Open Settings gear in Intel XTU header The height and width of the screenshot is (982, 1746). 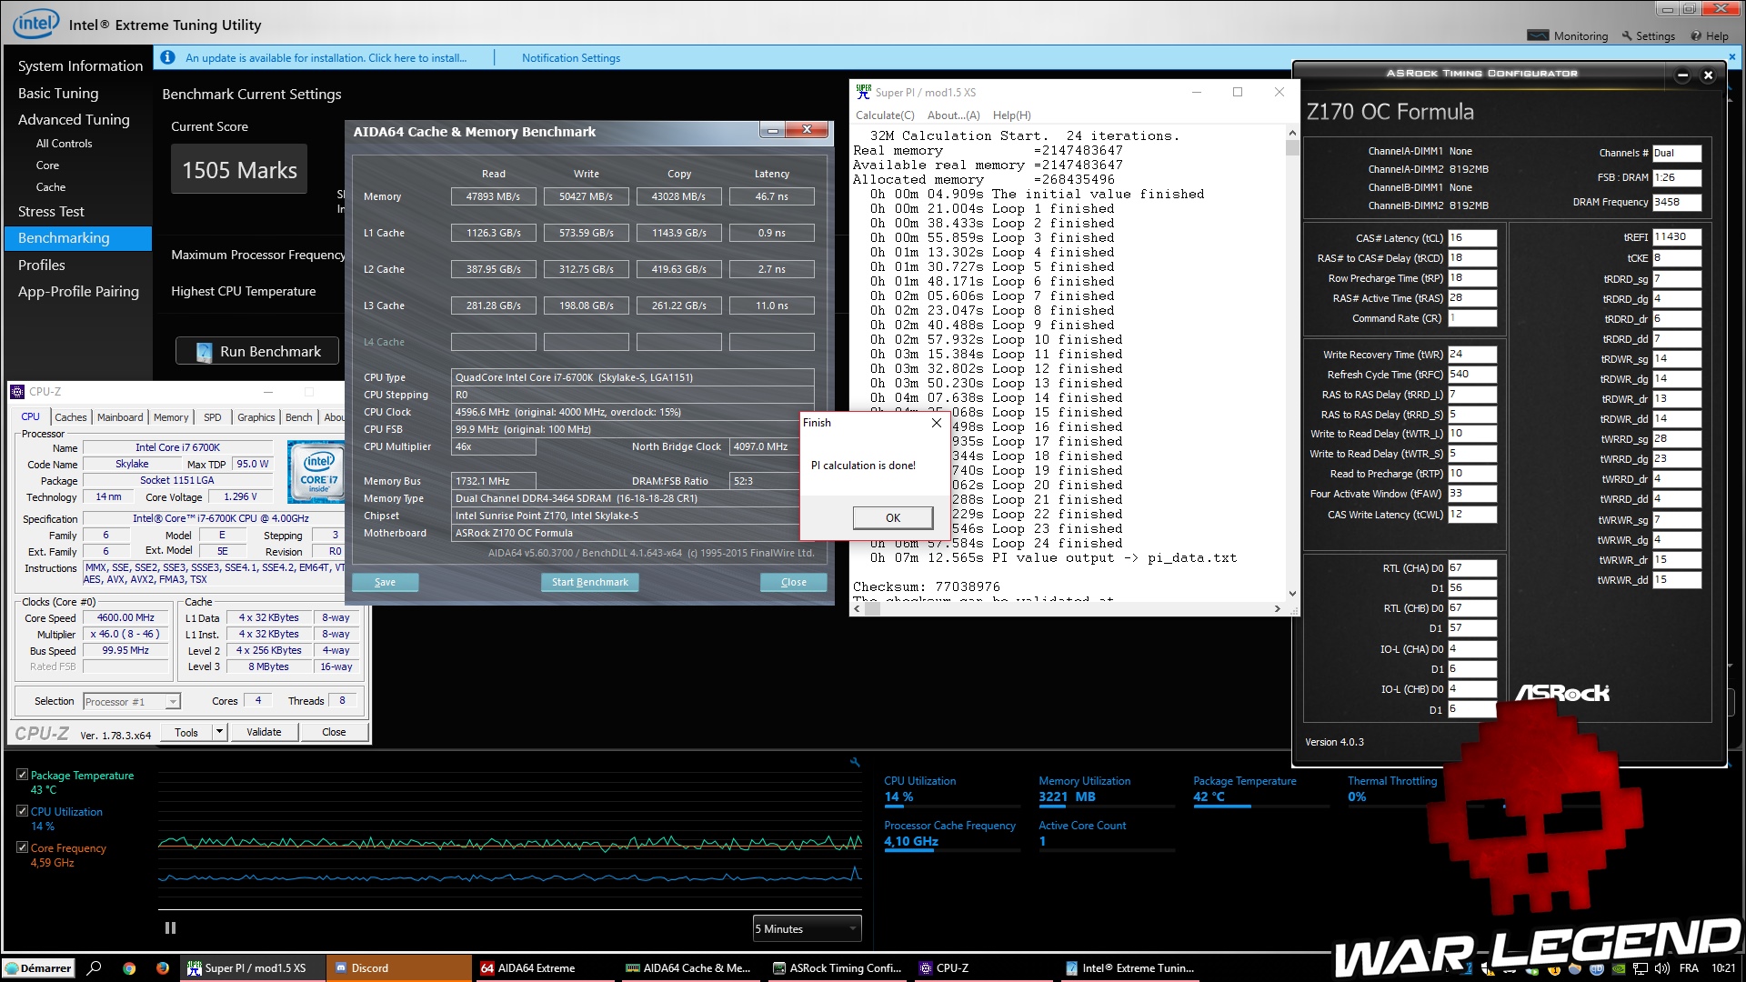(x=1647, y=36)
